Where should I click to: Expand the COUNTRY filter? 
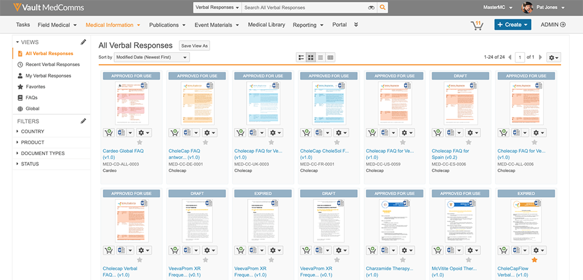[32, 132]
